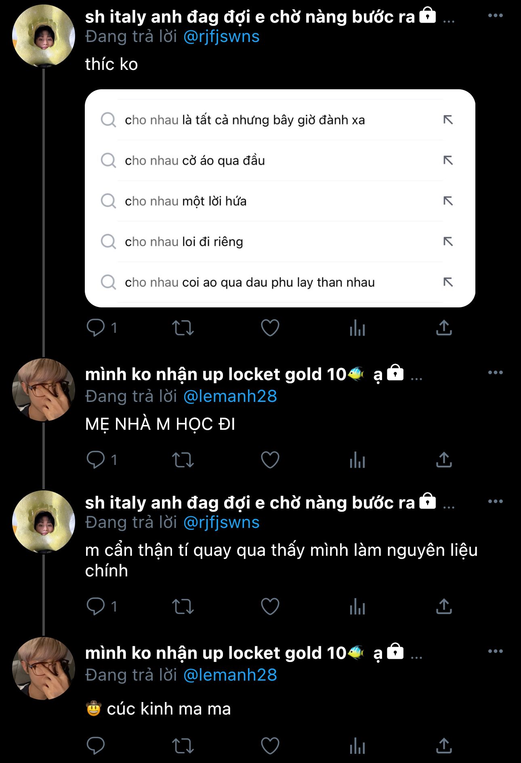Open the @rjfjswns mention in first tweet
This screenshot has height=763, width=521.
[x=221, y=37]
